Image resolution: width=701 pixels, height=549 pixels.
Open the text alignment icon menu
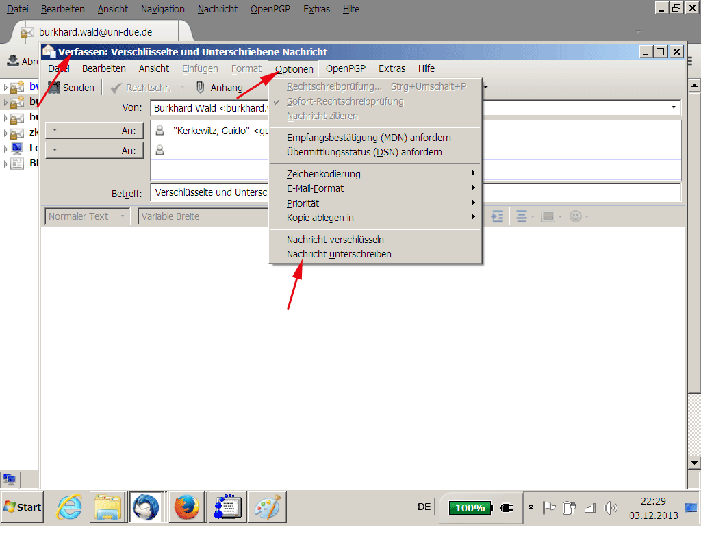click(x=524, y=216)
